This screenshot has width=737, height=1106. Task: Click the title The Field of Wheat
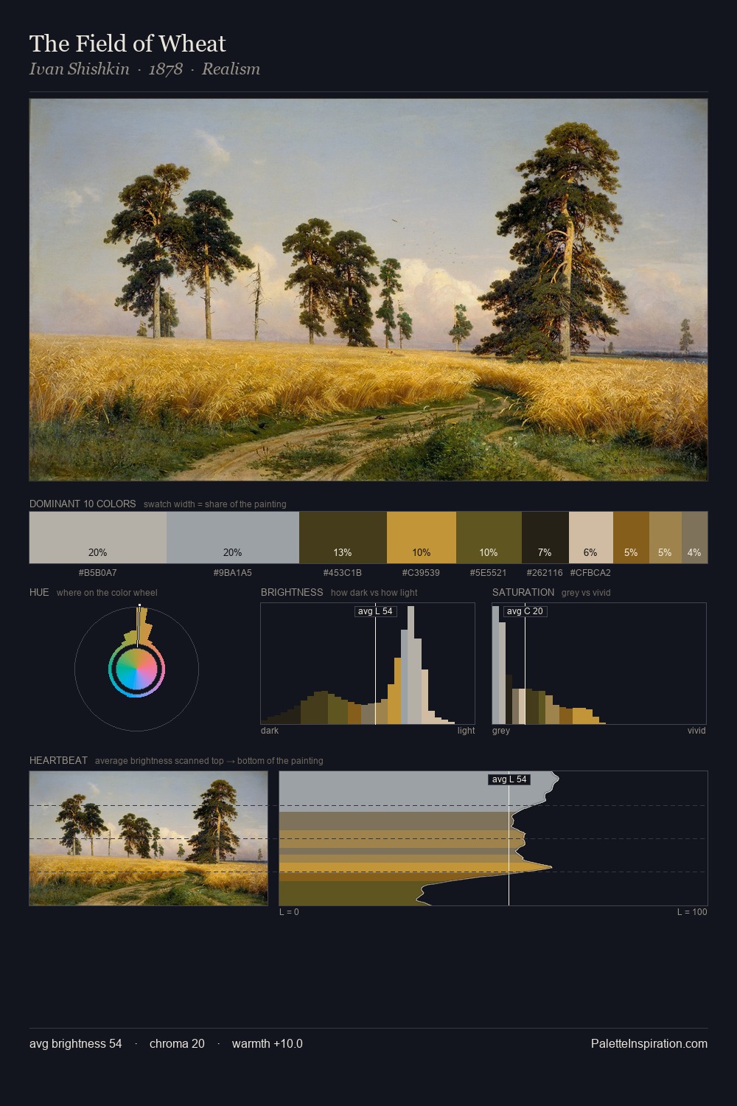[128, 44]
